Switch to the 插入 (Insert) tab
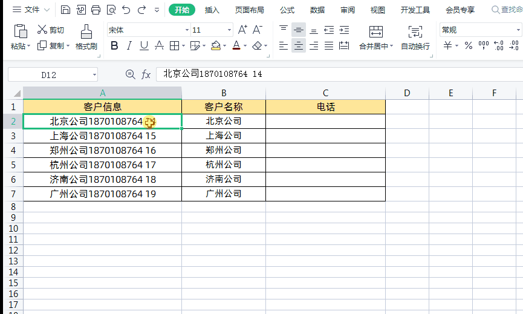The height and width of the screenshot is (314, 523). [212, 10]
